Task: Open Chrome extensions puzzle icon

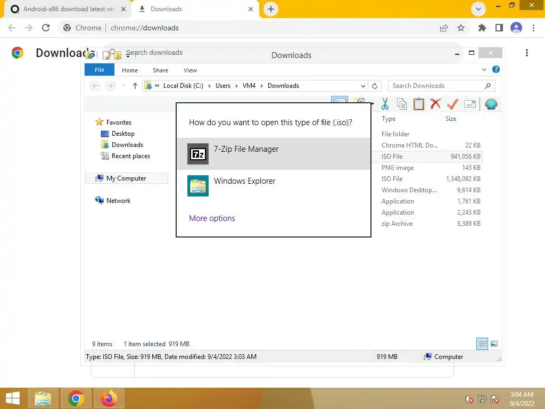Action: tap(482, 28)
